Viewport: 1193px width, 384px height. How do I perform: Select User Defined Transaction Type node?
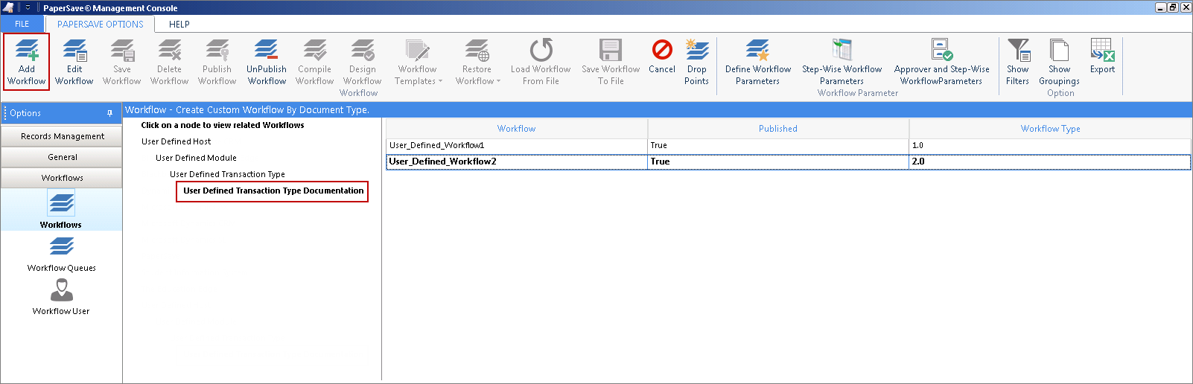pos(227,174)
